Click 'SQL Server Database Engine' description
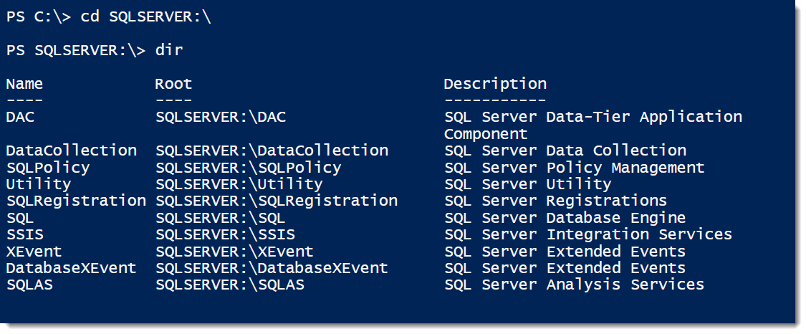The height and width of the screenshot is (334, 806). pyautogui.click(x=565, y=219)
